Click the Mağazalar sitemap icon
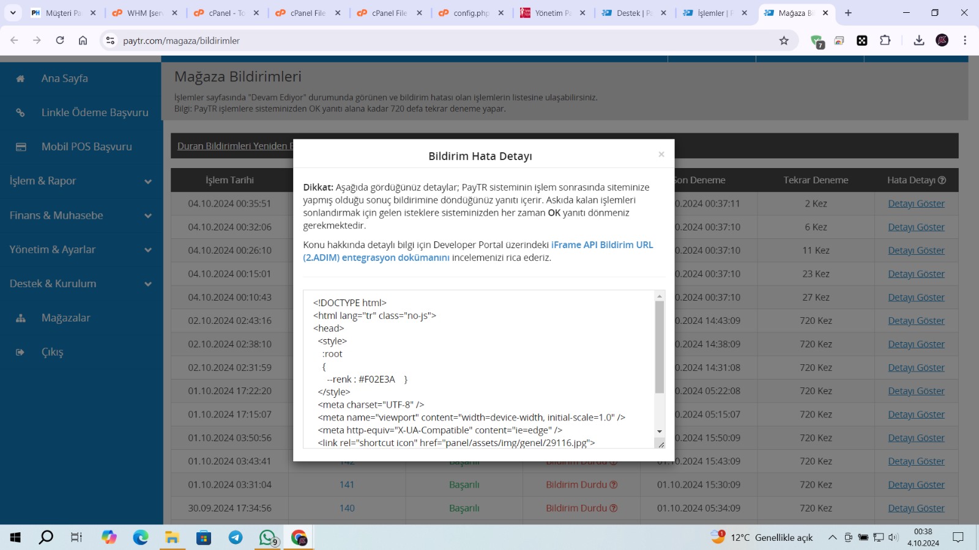The image size is (979, 550). coord(21,318)
